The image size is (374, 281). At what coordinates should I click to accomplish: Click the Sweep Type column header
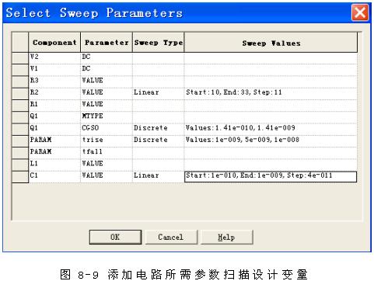159,43
